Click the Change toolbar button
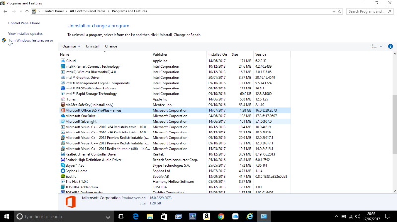The height and width of the screenshot is (222, 397). coord(111,46)
